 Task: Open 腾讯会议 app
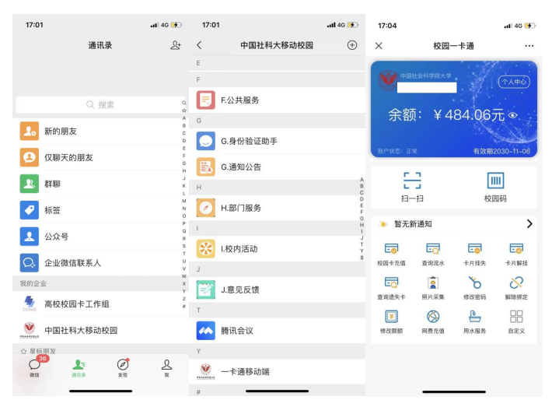[x=277, y=331]
